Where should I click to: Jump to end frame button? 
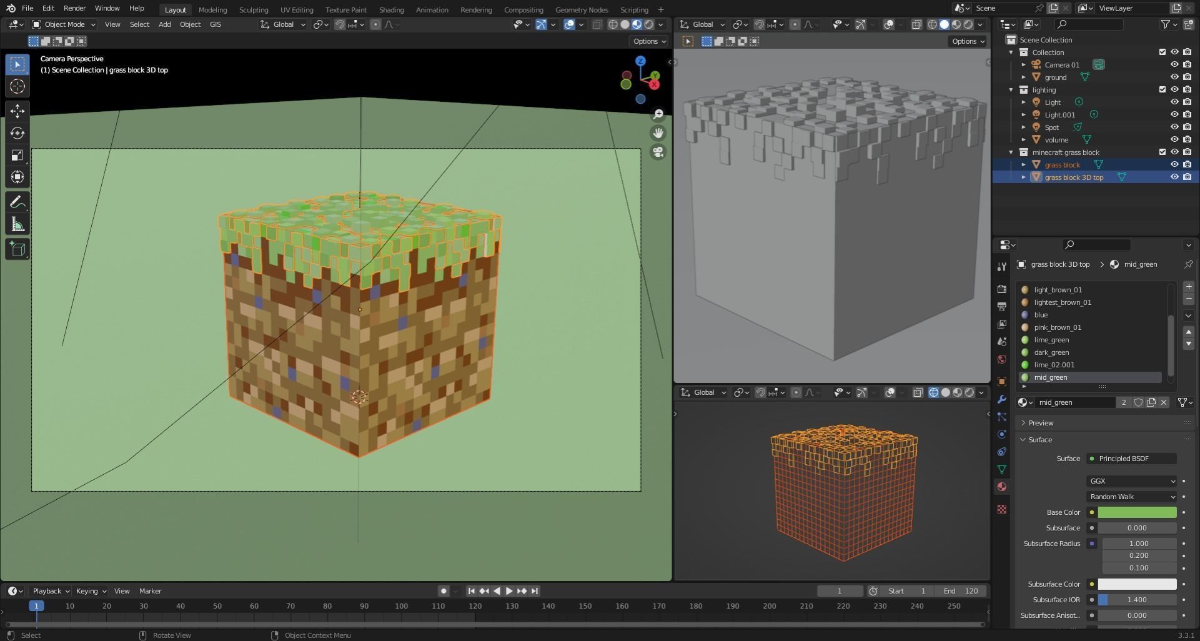tap(535, 591)
